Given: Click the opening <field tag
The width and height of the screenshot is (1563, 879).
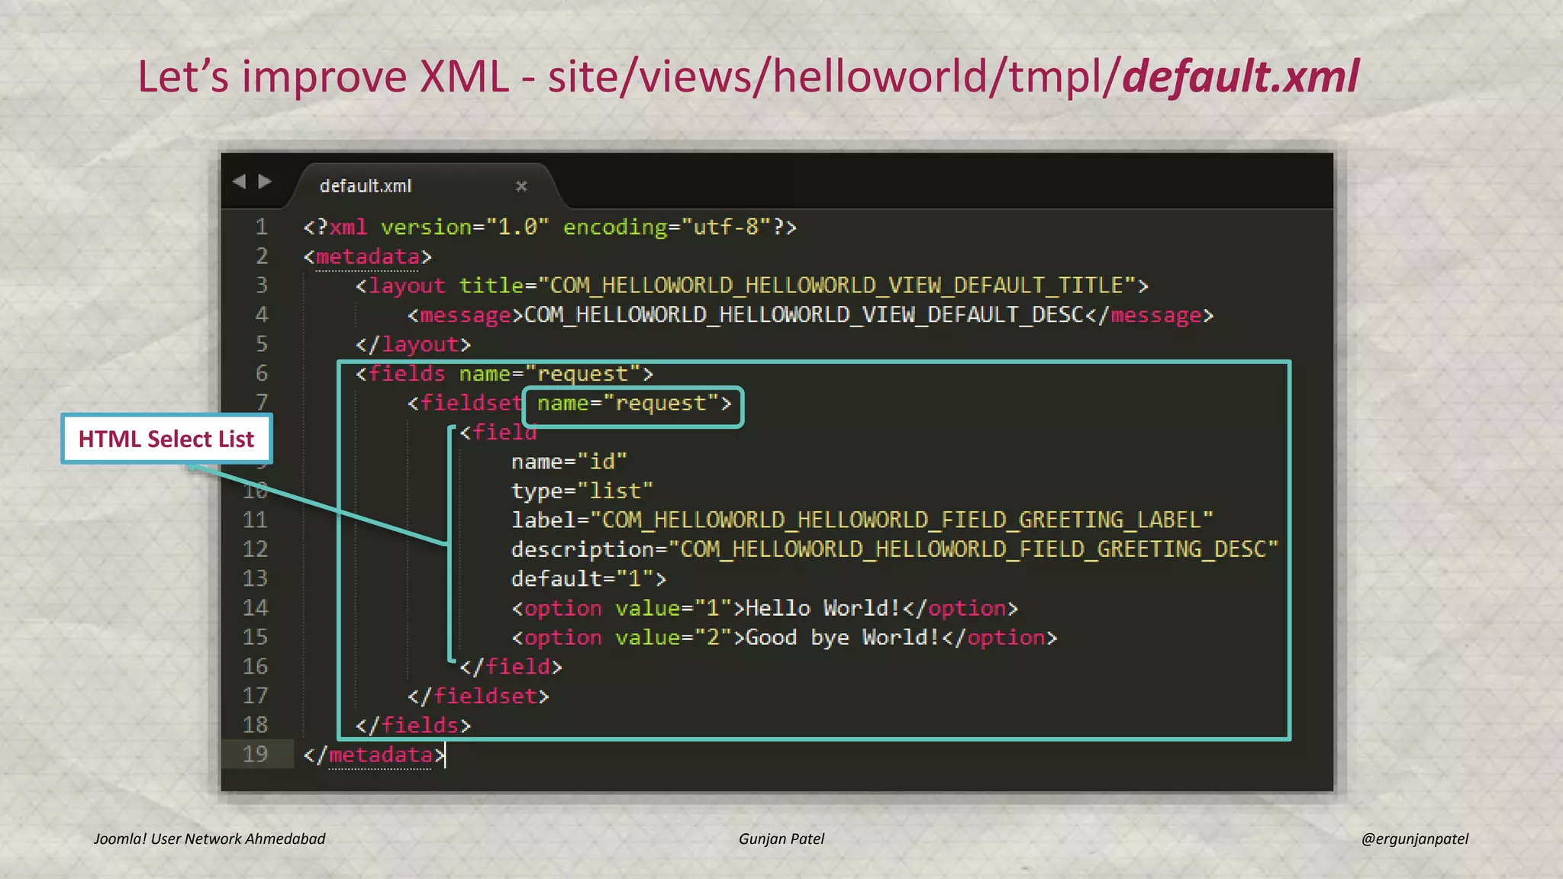Looking at the screenshot, I should click(x=498, y=433).
